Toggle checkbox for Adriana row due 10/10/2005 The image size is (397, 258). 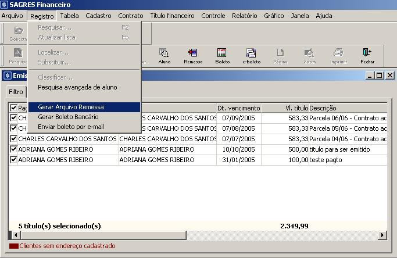pos(14,149)
